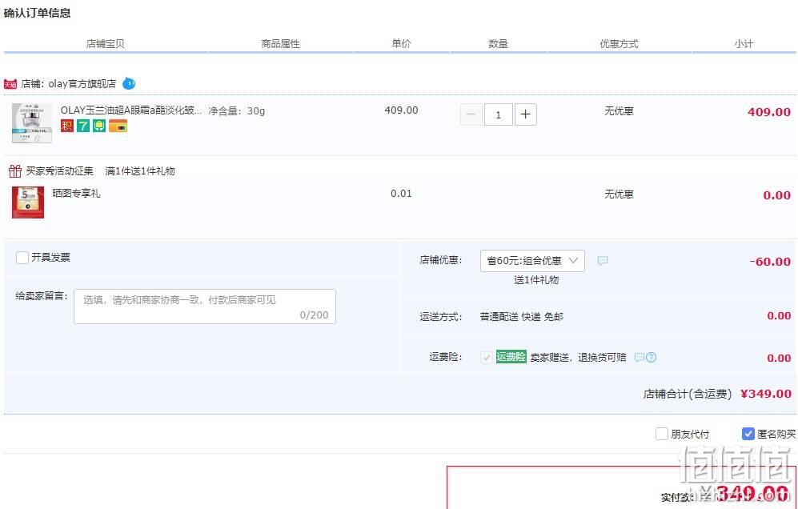Click the 净含量:30g attribute text
This screenshot has height=509, width=798.
tap(237, 110)
